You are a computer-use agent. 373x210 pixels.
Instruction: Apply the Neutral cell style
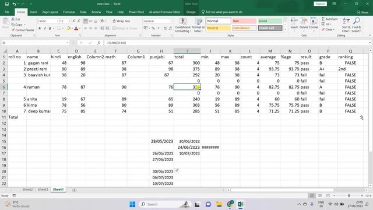pos(218,28)
